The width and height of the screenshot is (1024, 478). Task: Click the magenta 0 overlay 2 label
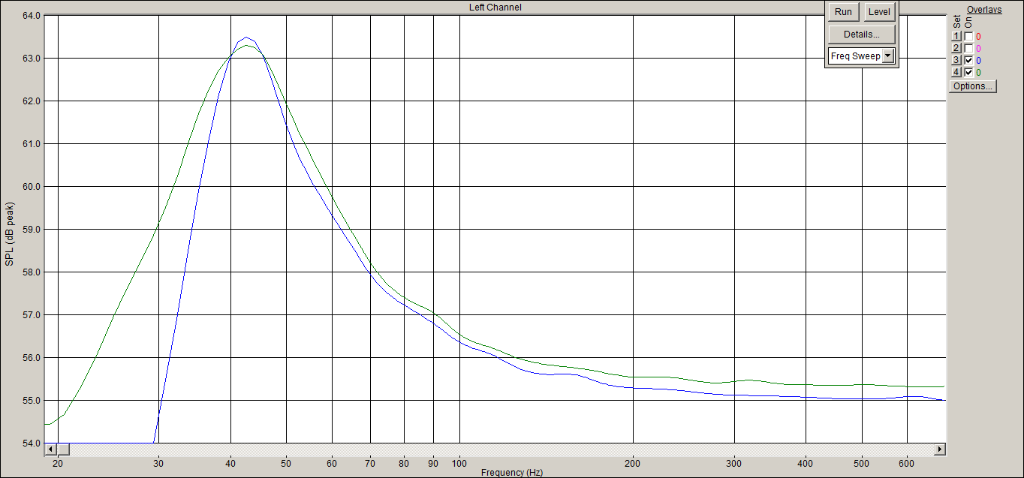pos(978,49)
